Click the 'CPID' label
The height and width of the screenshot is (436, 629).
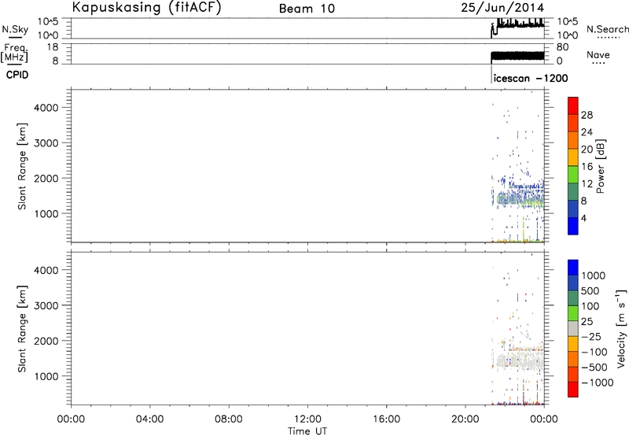17,75
